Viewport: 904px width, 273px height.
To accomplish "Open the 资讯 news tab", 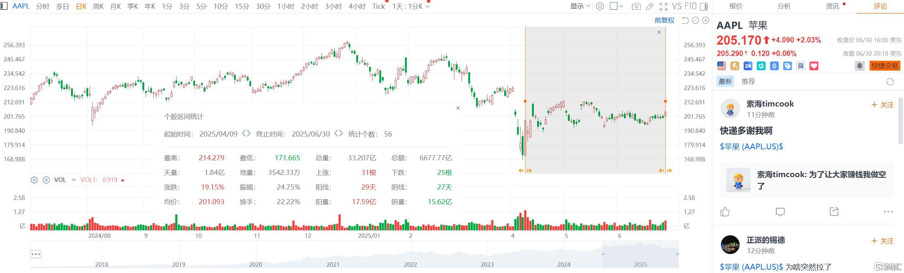I will point(833,6).
